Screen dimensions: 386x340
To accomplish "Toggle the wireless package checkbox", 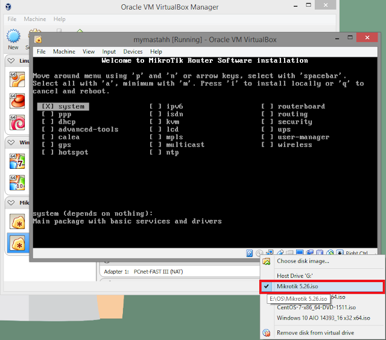I will (267, 145).
